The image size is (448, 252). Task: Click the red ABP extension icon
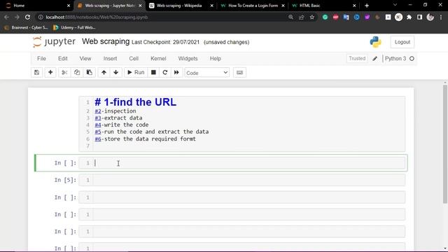(336, 17)
